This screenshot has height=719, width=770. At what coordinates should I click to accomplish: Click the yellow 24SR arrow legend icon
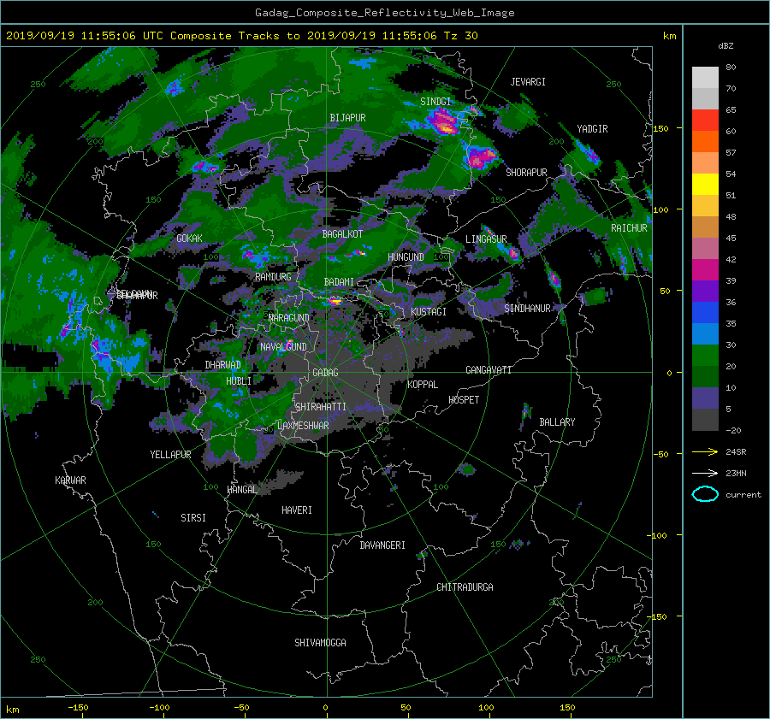click(705, 451)
